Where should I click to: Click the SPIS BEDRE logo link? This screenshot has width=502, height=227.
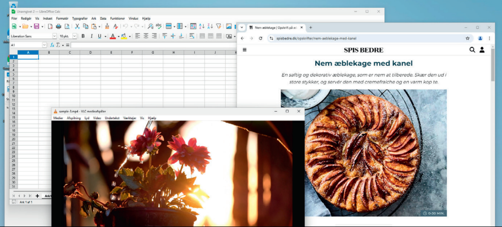(x=363, y=50)
